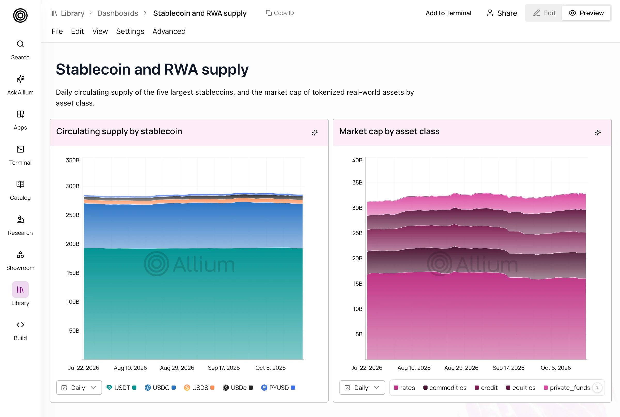Click the USDC blue color swatch
620x417 pixels.
pyautogui.click(x=174, y=388)
